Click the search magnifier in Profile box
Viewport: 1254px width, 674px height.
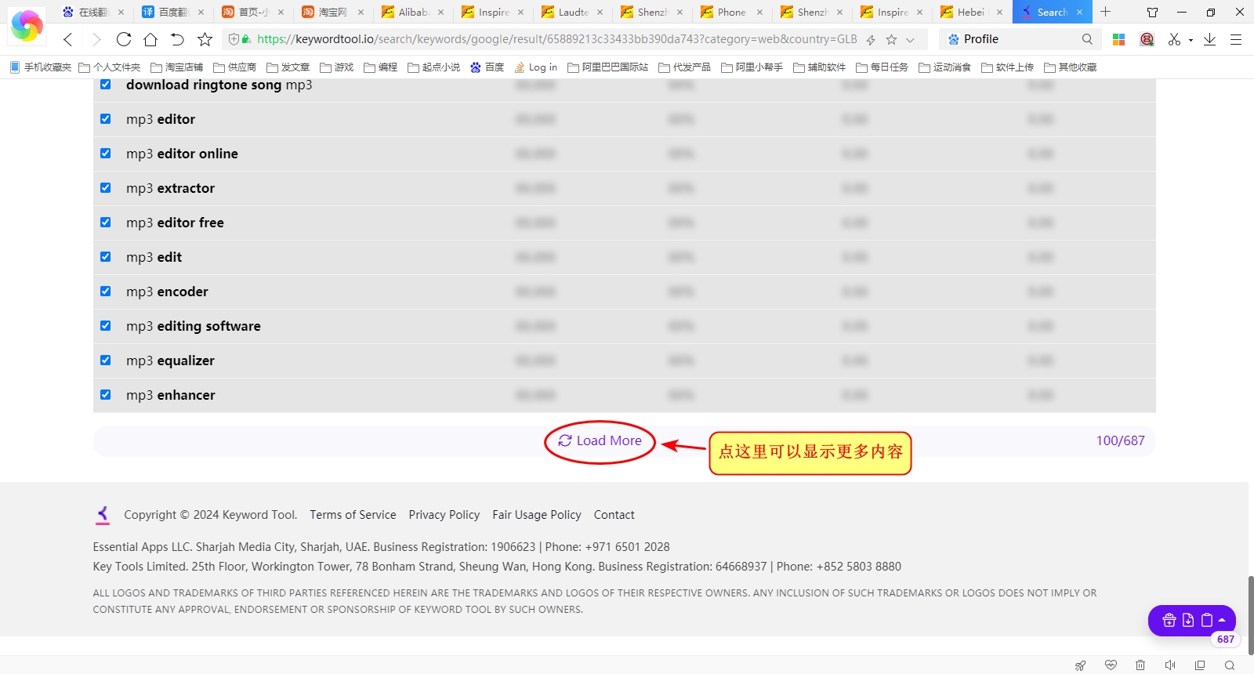coord(1087,39)
